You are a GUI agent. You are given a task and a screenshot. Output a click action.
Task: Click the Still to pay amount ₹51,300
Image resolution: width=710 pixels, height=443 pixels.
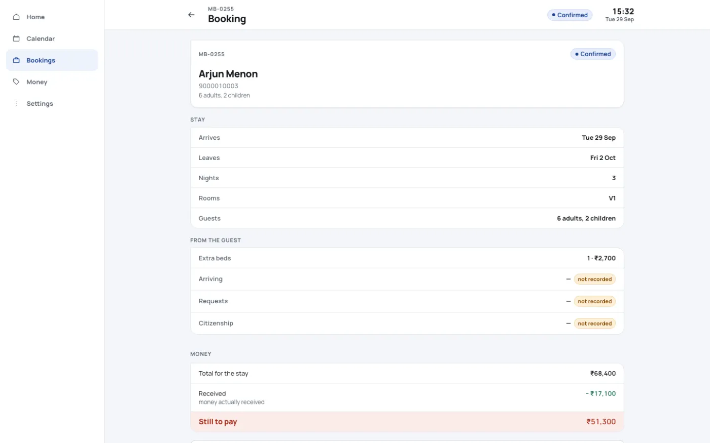pos(601,422)
